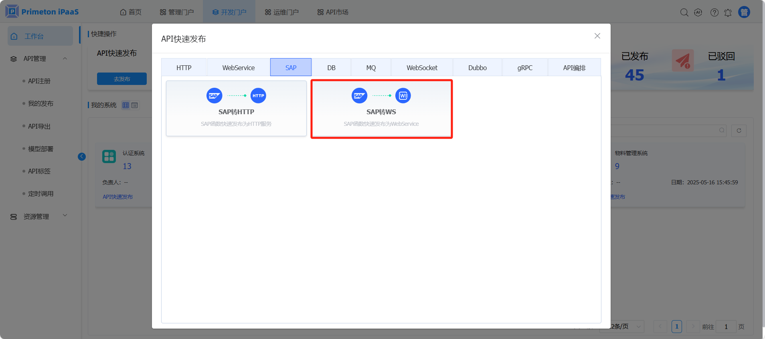This screenshot has height=339, width=765.
Task: Expand the 资源管理 sidebar section
Action: click(x=65, y=216)
